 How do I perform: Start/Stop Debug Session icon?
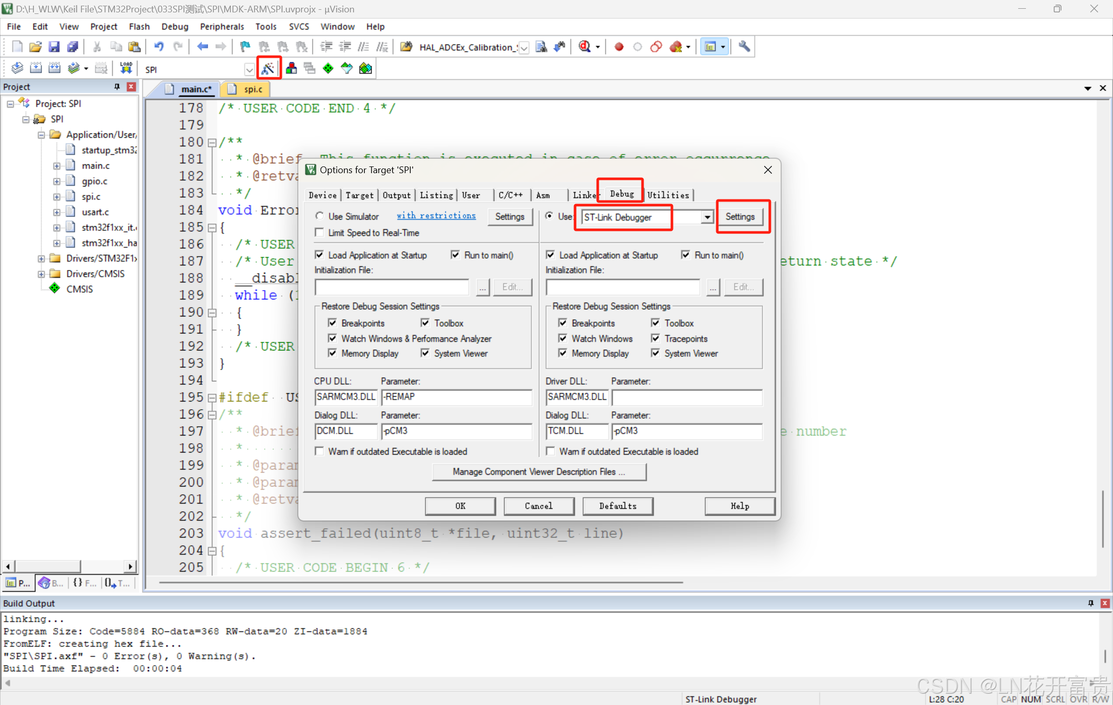tap(584, 47)
